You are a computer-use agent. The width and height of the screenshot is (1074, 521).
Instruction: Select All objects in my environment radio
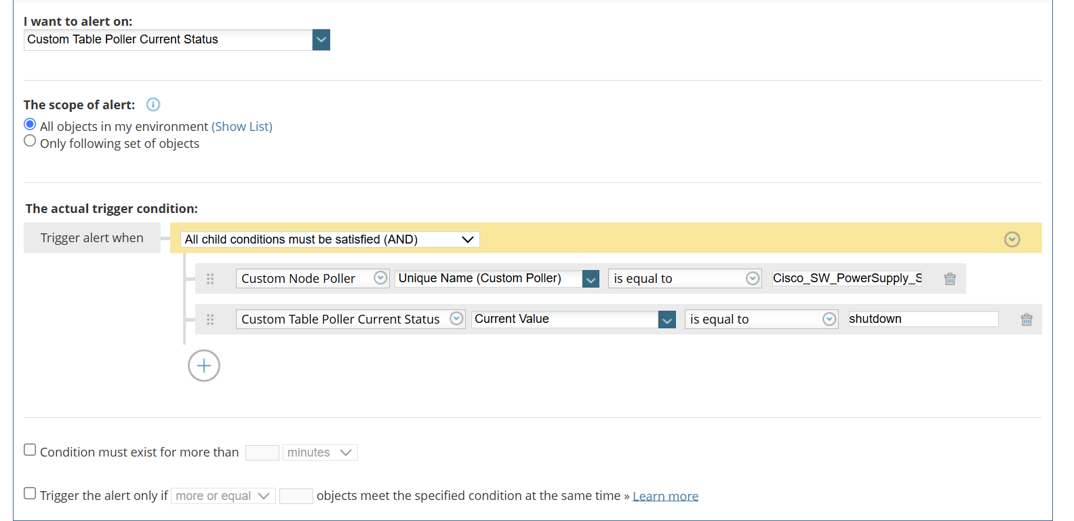click(30, 124)
